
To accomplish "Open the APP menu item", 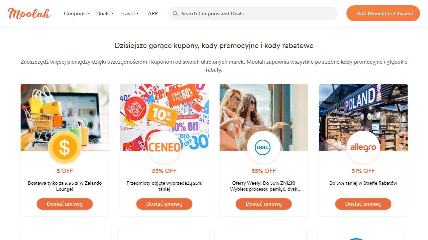I will [x=153, y=14].
